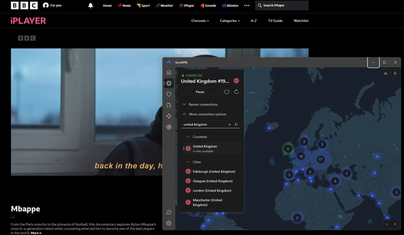This screenshot has height=235, width=404.
Task: Reconnect VPN with the refresh icon
Action: [236, 92]
